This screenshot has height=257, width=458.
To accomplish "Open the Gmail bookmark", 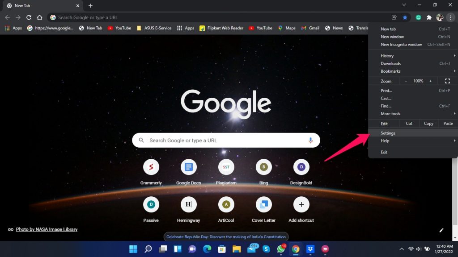I will 310,28.
